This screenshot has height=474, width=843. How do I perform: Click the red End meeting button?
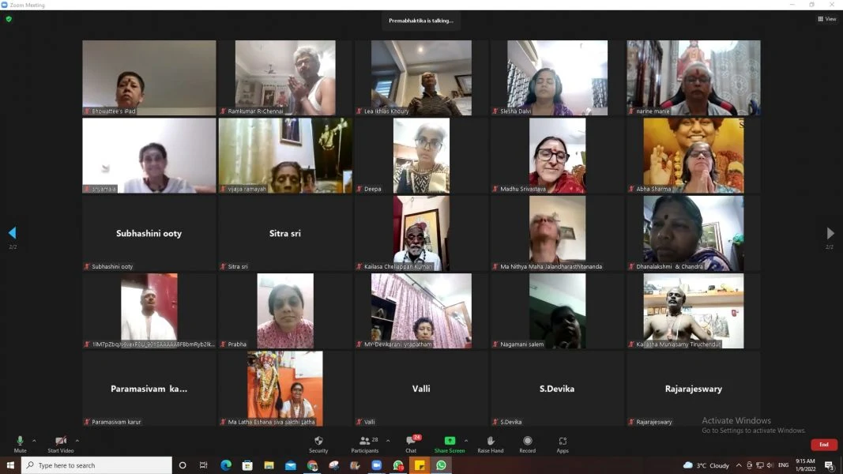pyautogui.click(x=824, y=445)
